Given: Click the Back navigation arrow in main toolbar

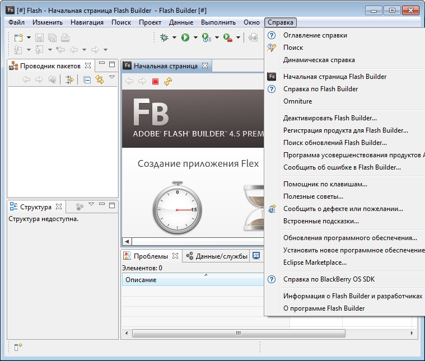Looking at the screenshot, I should tap(74, 50).
